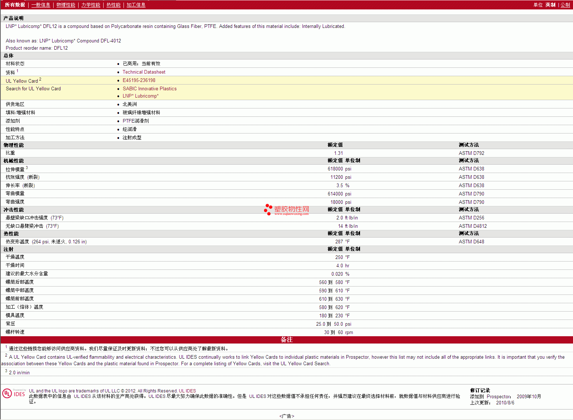
Task: Switch units to 公制
Action: pyautogui.click(x=565, y=5)
